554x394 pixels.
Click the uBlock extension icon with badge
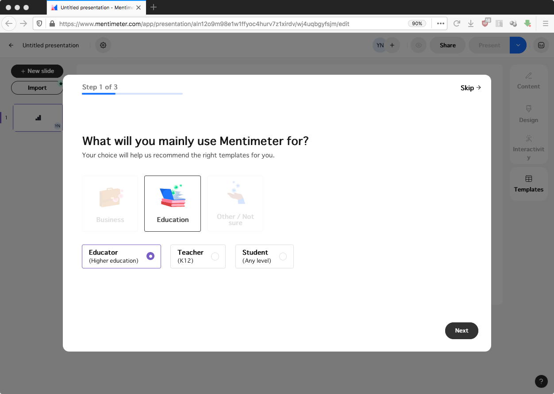(x=485, y=23)
